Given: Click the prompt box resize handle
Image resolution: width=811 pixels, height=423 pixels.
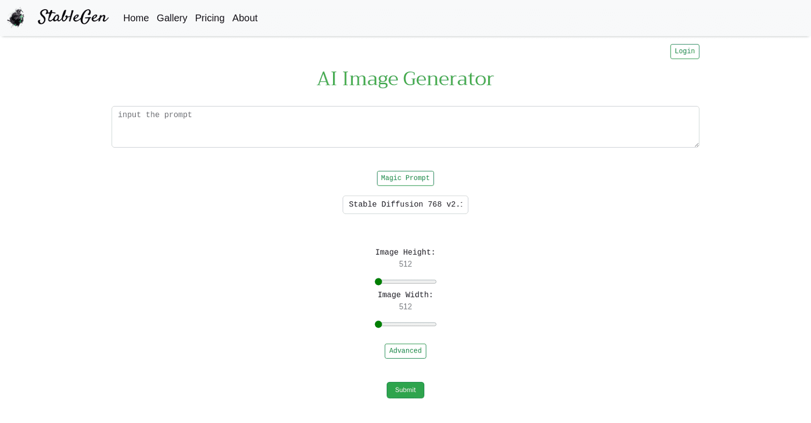Looking at the screenshot, I should click(x=696, y=145).
